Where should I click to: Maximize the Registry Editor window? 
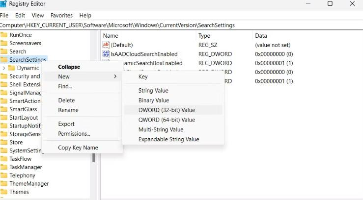(x=330, y=4)
